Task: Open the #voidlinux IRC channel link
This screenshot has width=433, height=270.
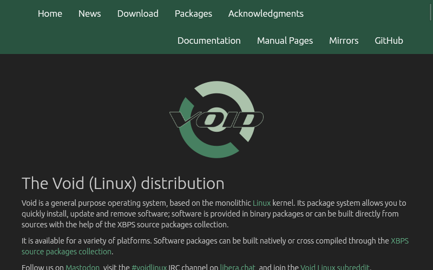Action: (149, 267)
